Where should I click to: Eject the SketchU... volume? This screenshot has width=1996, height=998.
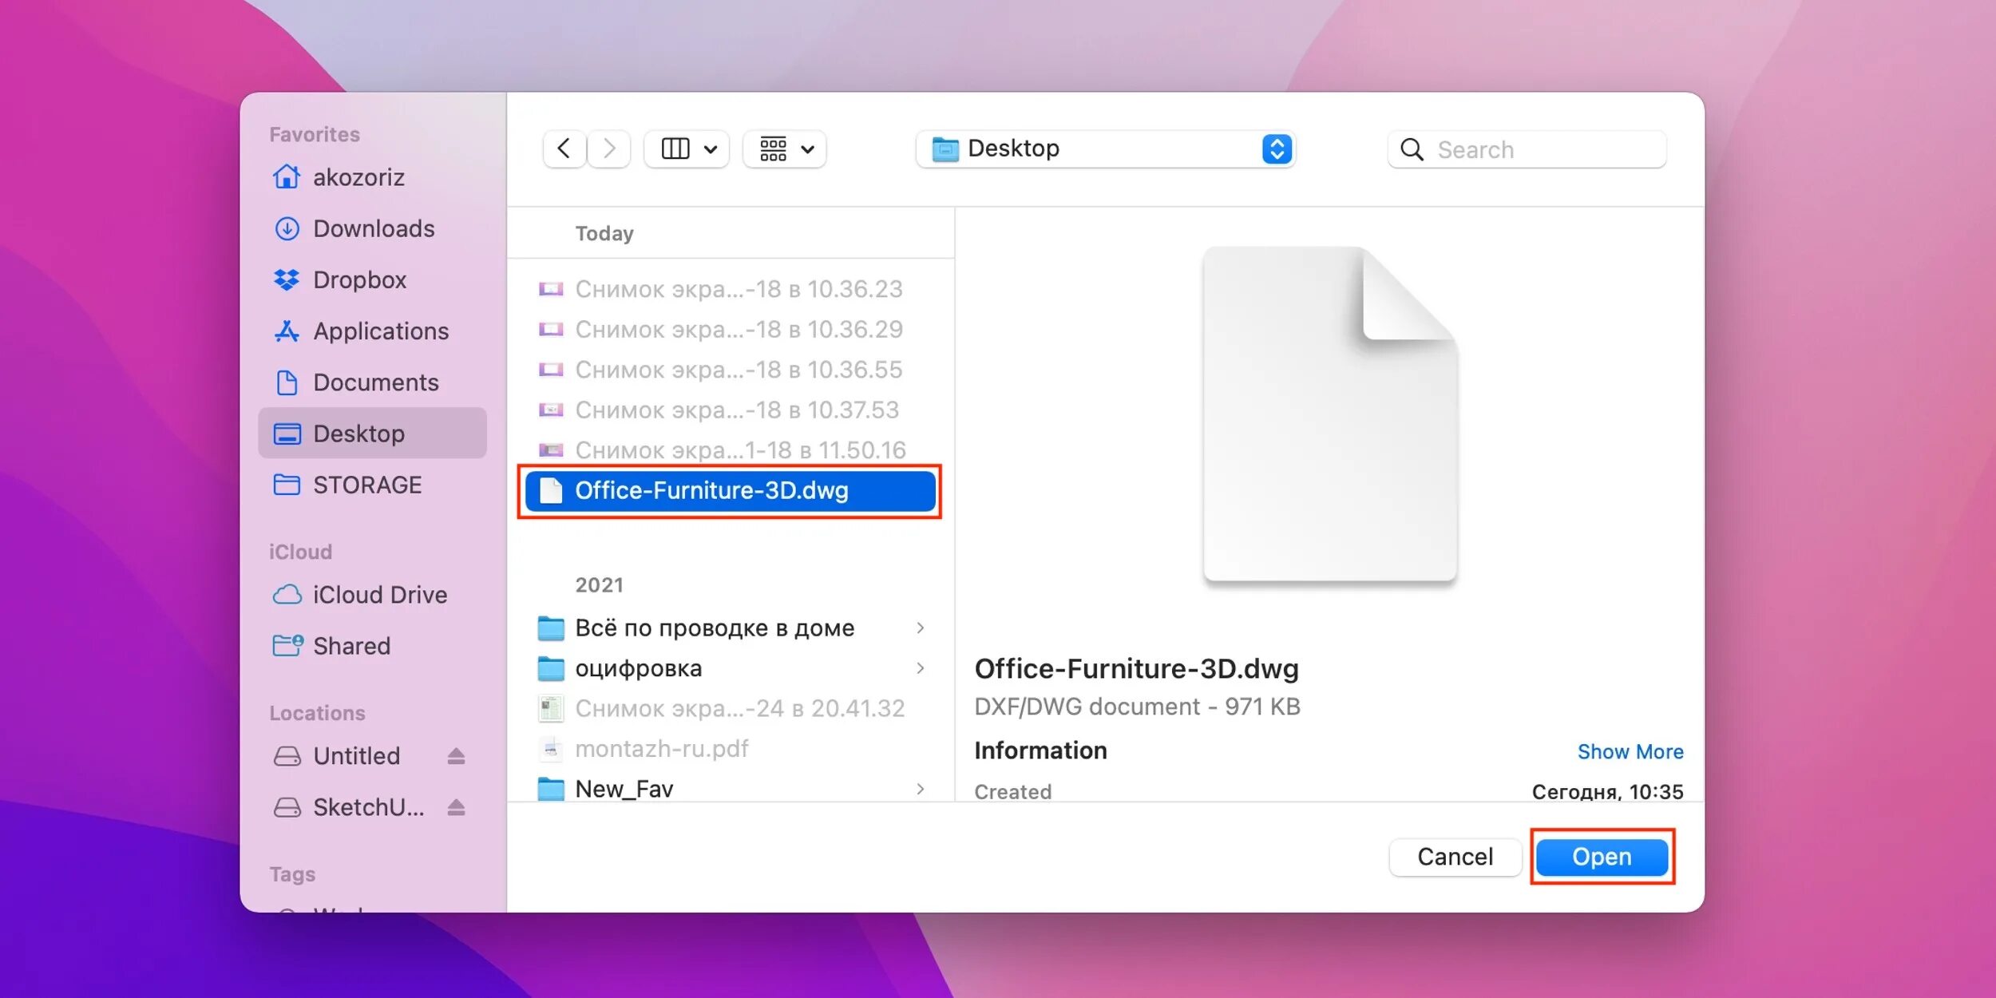point(456,807)
